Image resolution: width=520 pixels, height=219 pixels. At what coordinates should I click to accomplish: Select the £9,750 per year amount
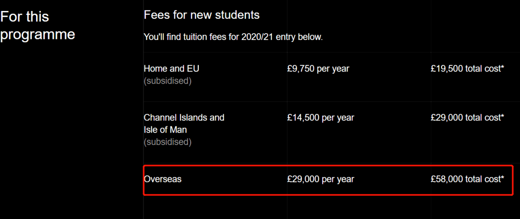[318, 69]
